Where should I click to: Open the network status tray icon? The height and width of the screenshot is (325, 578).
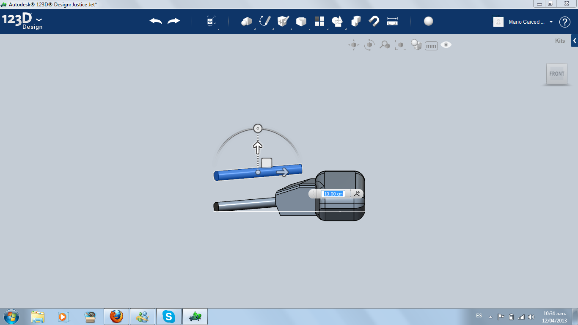click(521, 317)
